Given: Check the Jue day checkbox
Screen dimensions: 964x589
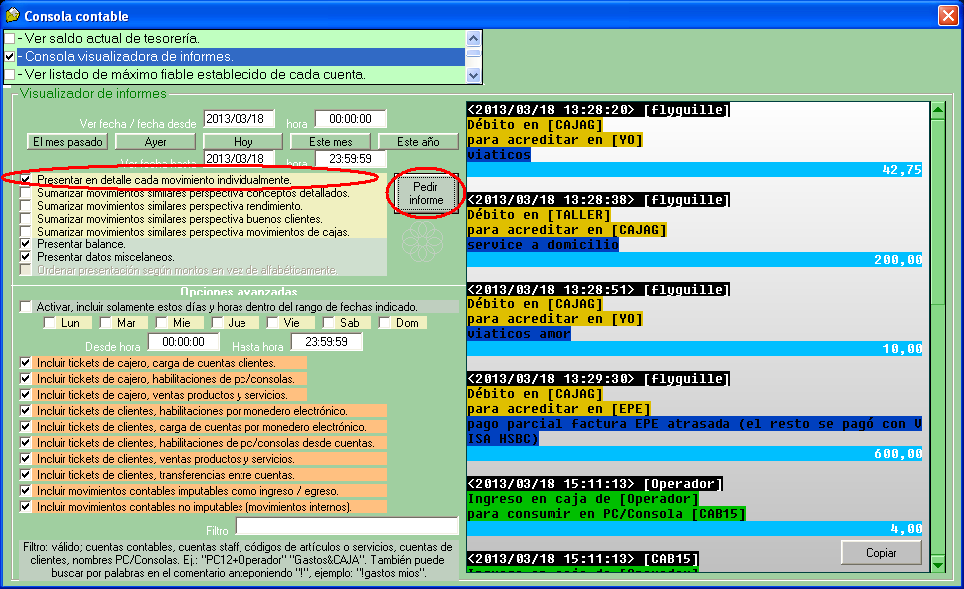Looking at the screenshot, I should [x=217, y=322].
